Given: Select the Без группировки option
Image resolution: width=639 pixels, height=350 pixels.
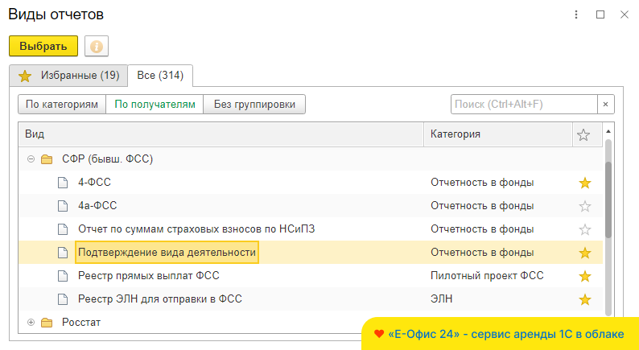Looking at the screenshot, I should (x=254, y=104).
